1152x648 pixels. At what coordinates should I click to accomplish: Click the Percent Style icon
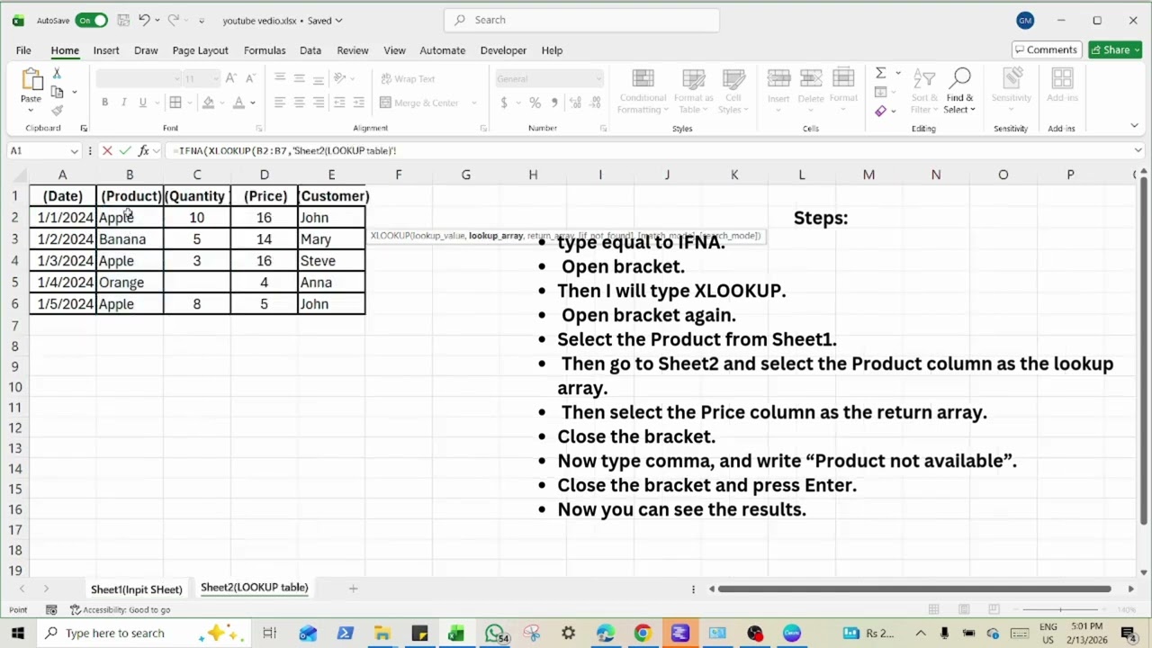pos(535,103)
